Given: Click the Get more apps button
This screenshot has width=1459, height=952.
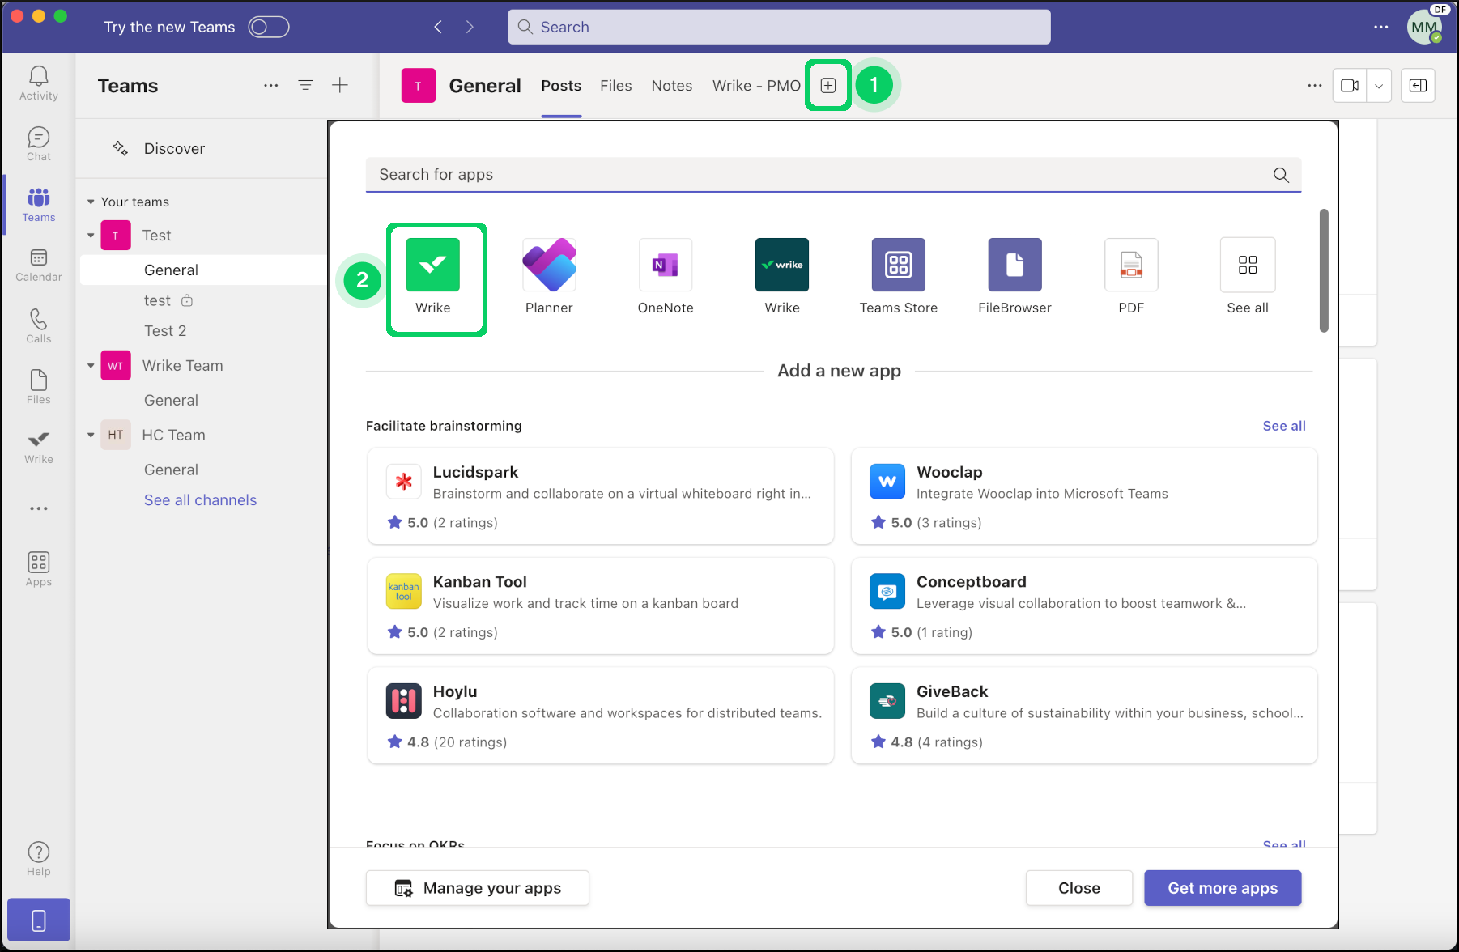Looking at the screenshot, I should tap(1222, 888).
